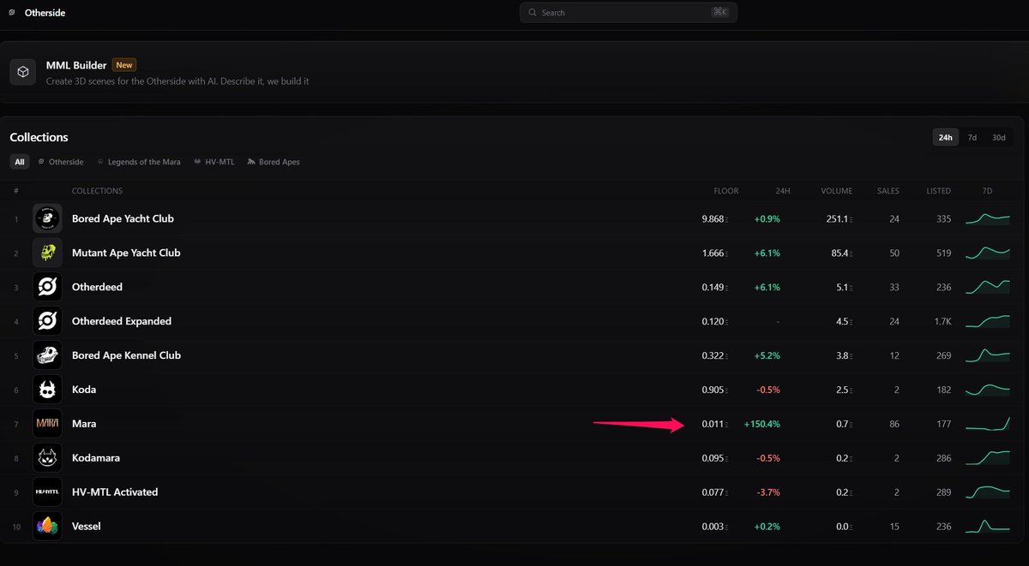This screenshot has width=1029, height=566.
Task: Open Mutant Ape Yacht Club name
Action: point(126,253)
